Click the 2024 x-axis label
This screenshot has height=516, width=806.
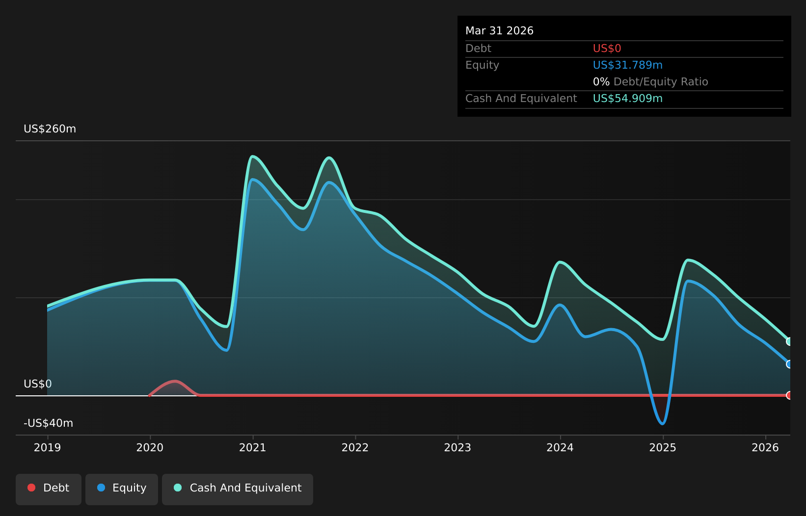pos(560,448)
